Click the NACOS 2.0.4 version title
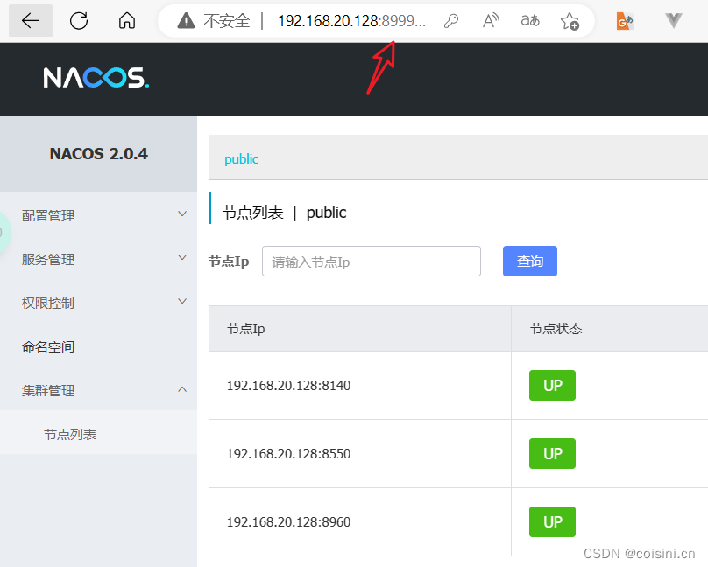The height and width of the screenshot is (567, 708). click(98, 154)
